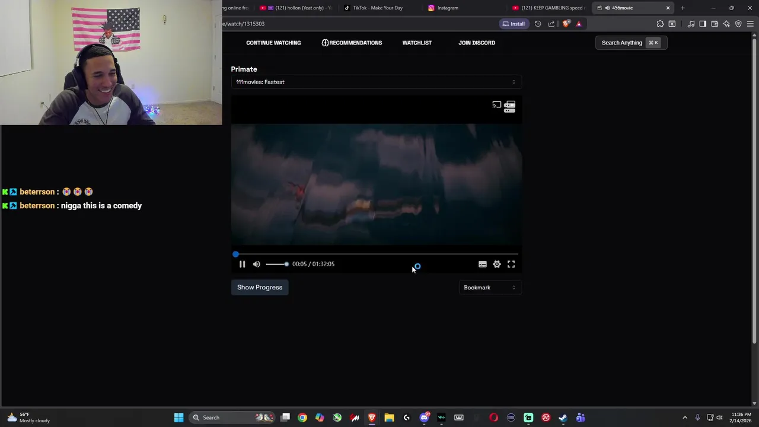Go to Recommendations

[x=352, y=43]
